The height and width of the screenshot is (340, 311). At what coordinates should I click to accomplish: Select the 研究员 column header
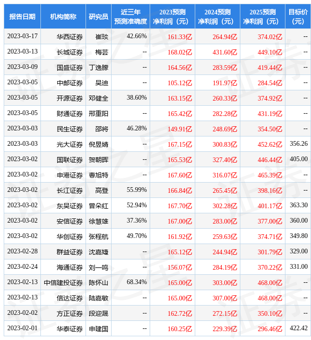coord(99,16)
